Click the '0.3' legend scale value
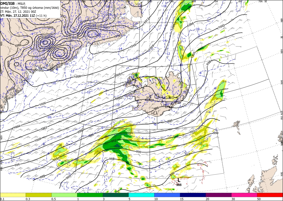Viewport: 283px width, 201px height. (x=28, y=199)
